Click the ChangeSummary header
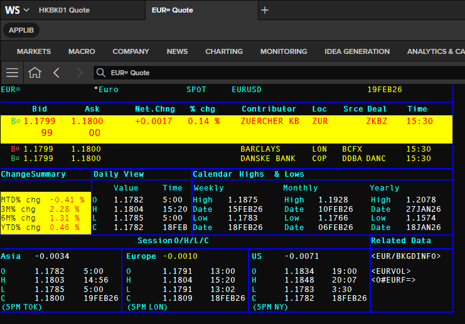The width and height of the screenshot is (465, 324). pyautogui.click(x=33, y=174)
